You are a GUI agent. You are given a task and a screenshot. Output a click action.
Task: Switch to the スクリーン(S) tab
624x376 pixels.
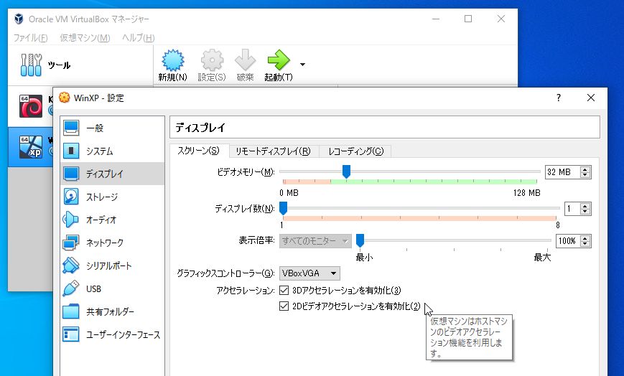[199, 151]
